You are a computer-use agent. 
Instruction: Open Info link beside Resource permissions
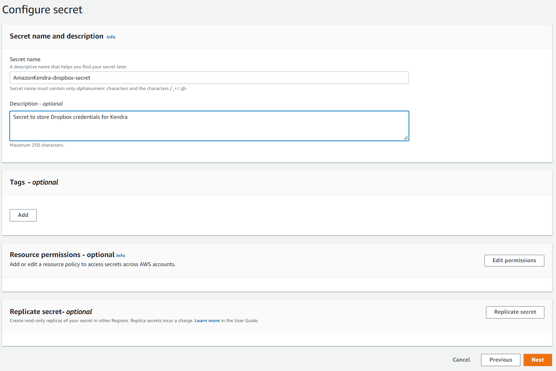pyautogui.click(x=121, y=255)
